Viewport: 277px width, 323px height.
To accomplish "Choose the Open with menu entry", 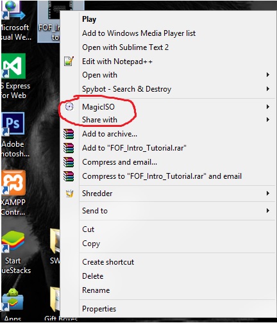I will tap(100, 75).
